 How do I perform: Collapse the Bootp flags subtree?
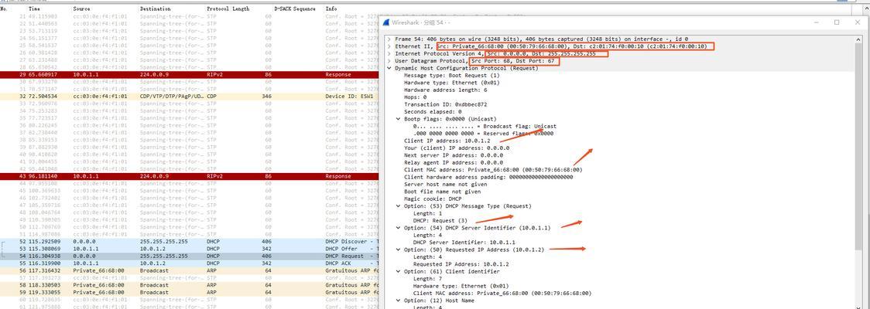[x=399, y=119]
